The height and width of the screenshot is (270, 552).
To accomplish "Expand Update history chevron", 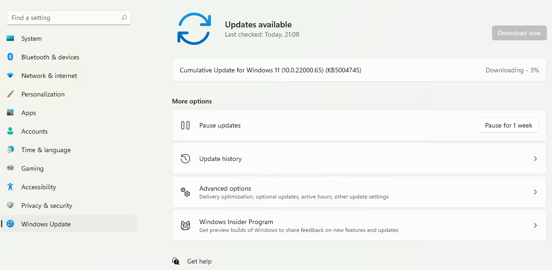I will point(535,159).
